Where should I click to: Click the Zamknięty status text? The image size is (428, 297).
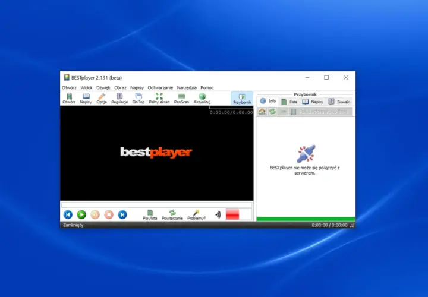pyautogui.click(x=73, y=225)
